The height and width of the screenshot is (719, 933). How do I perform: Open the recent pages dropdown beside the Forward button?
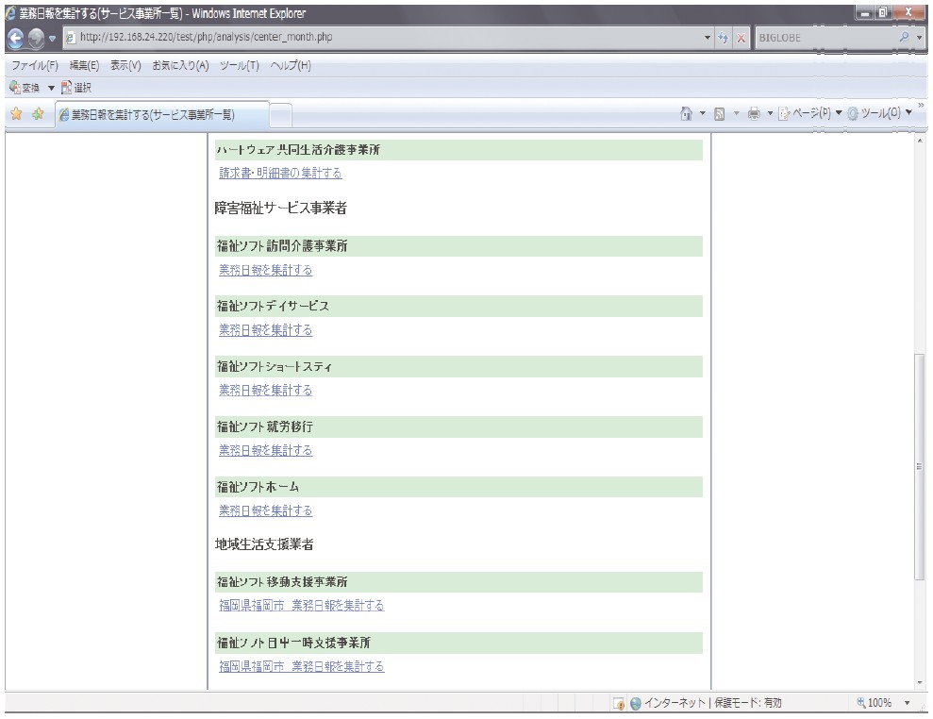(53, 39)
